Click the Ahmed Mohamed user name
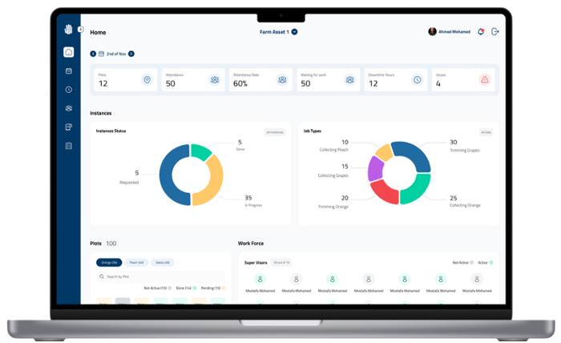 coord(454,32)
